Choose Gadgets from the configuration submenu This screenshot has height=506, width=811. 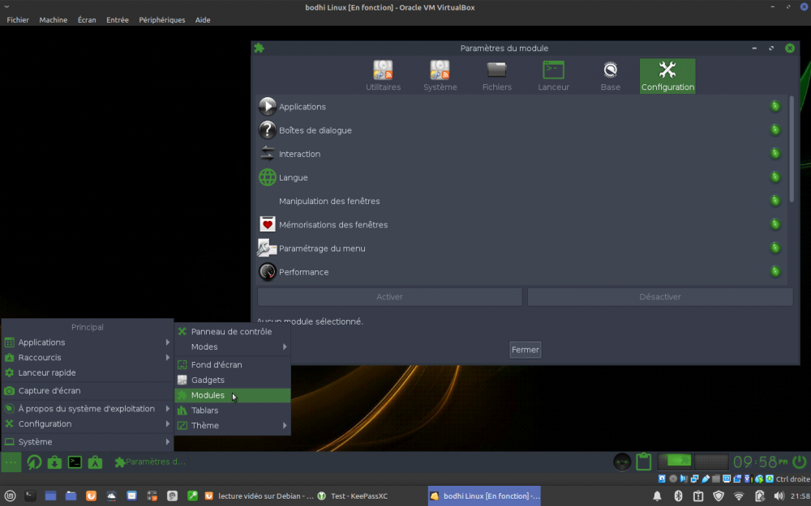(208, 380)
